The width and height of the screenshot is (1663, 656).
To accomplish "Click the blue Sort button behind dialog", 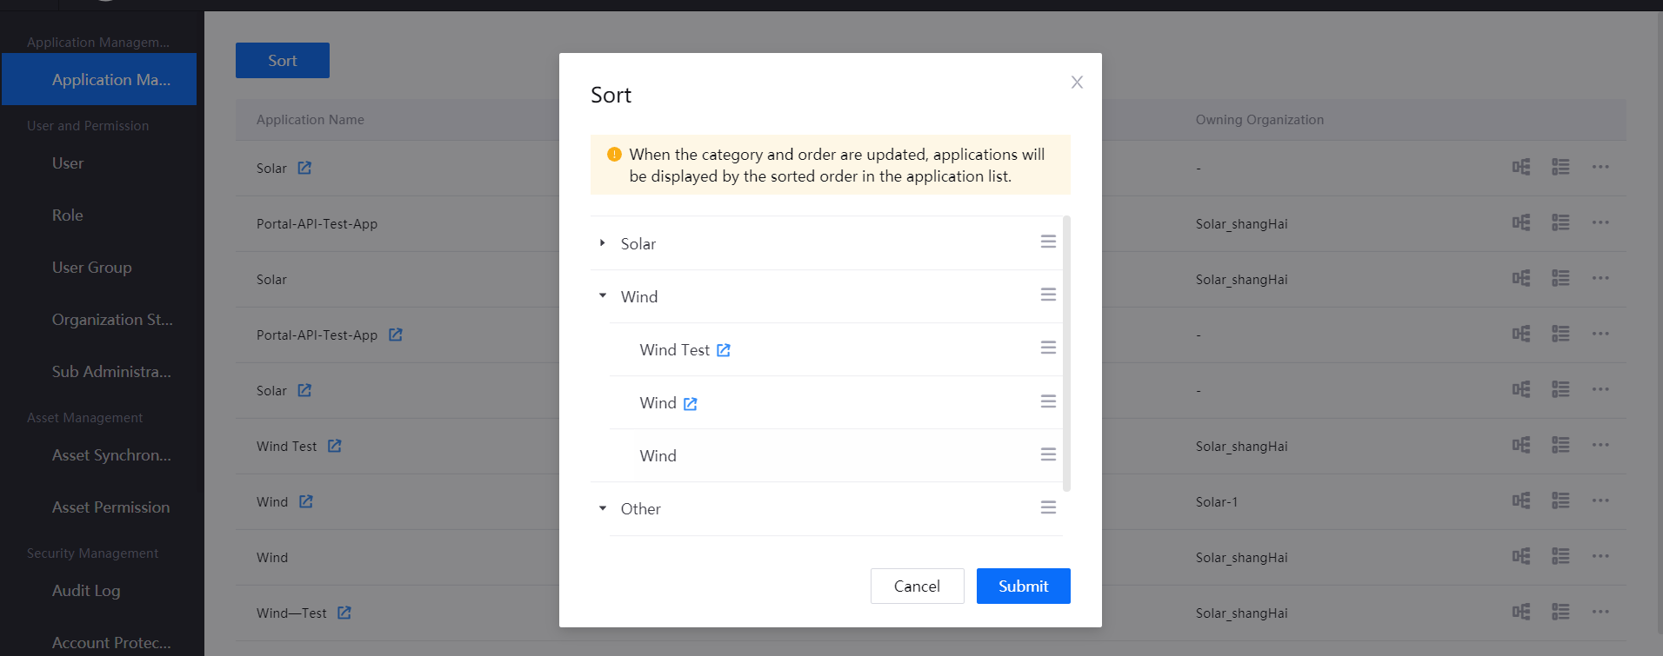I will coord(283,61).
